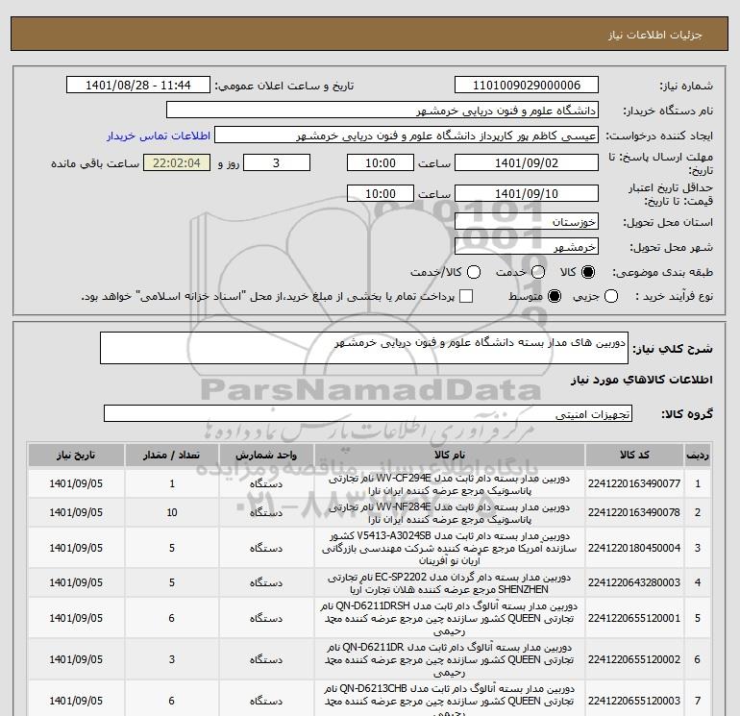Open the اطلاعات تماس خریدار link
Screen dimensions: 740x716
point(159,136)
